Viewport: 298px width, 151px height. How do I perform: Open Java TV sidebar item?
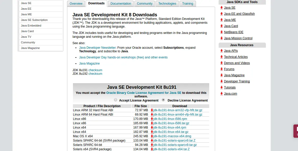coord(41,37)
